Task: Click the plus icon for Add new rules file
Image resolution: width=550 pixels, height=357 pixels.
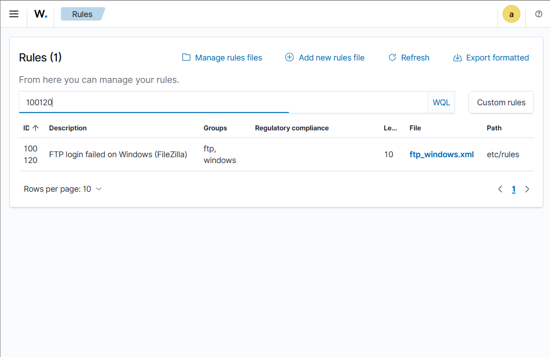Action: click(x=290, y=57)
